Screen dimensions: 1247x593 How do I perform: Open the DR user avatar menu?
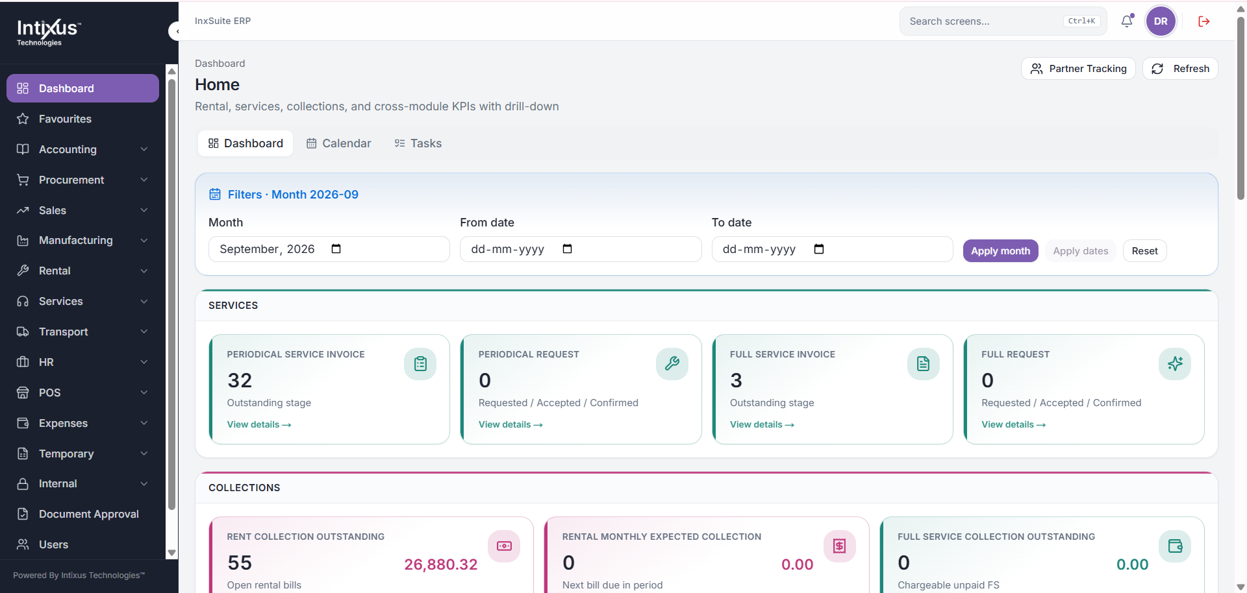(x=1161, y=21)
